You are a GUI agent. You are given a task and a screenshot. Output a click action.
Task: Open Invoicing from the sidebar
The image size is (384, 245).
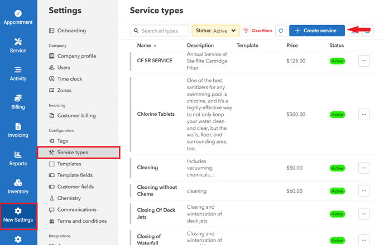pos(18,130)
